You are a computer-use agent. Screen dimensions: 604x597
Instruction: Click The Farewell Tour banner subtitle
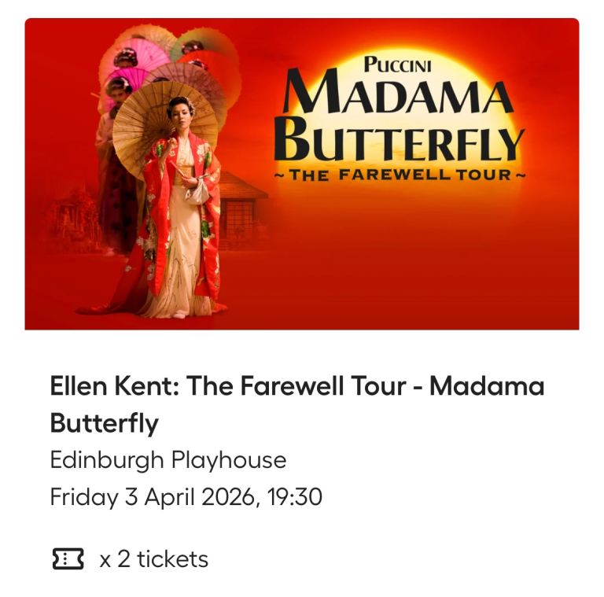400,175
